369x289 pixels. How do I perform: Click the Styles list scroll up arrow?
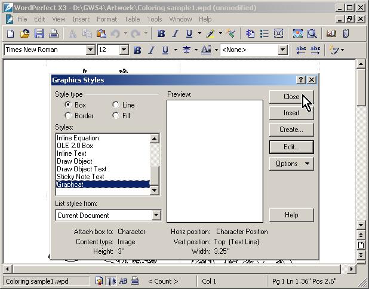coord(155,139)
